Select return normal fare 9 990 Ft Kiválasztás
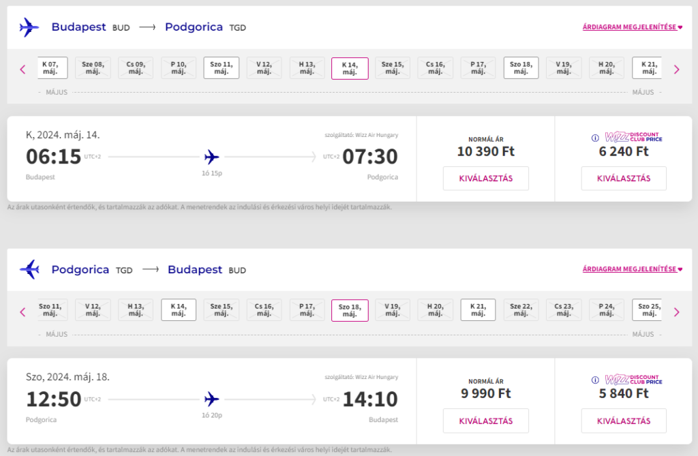Screen dimensions: 698x456 click(x=485, y=421)
